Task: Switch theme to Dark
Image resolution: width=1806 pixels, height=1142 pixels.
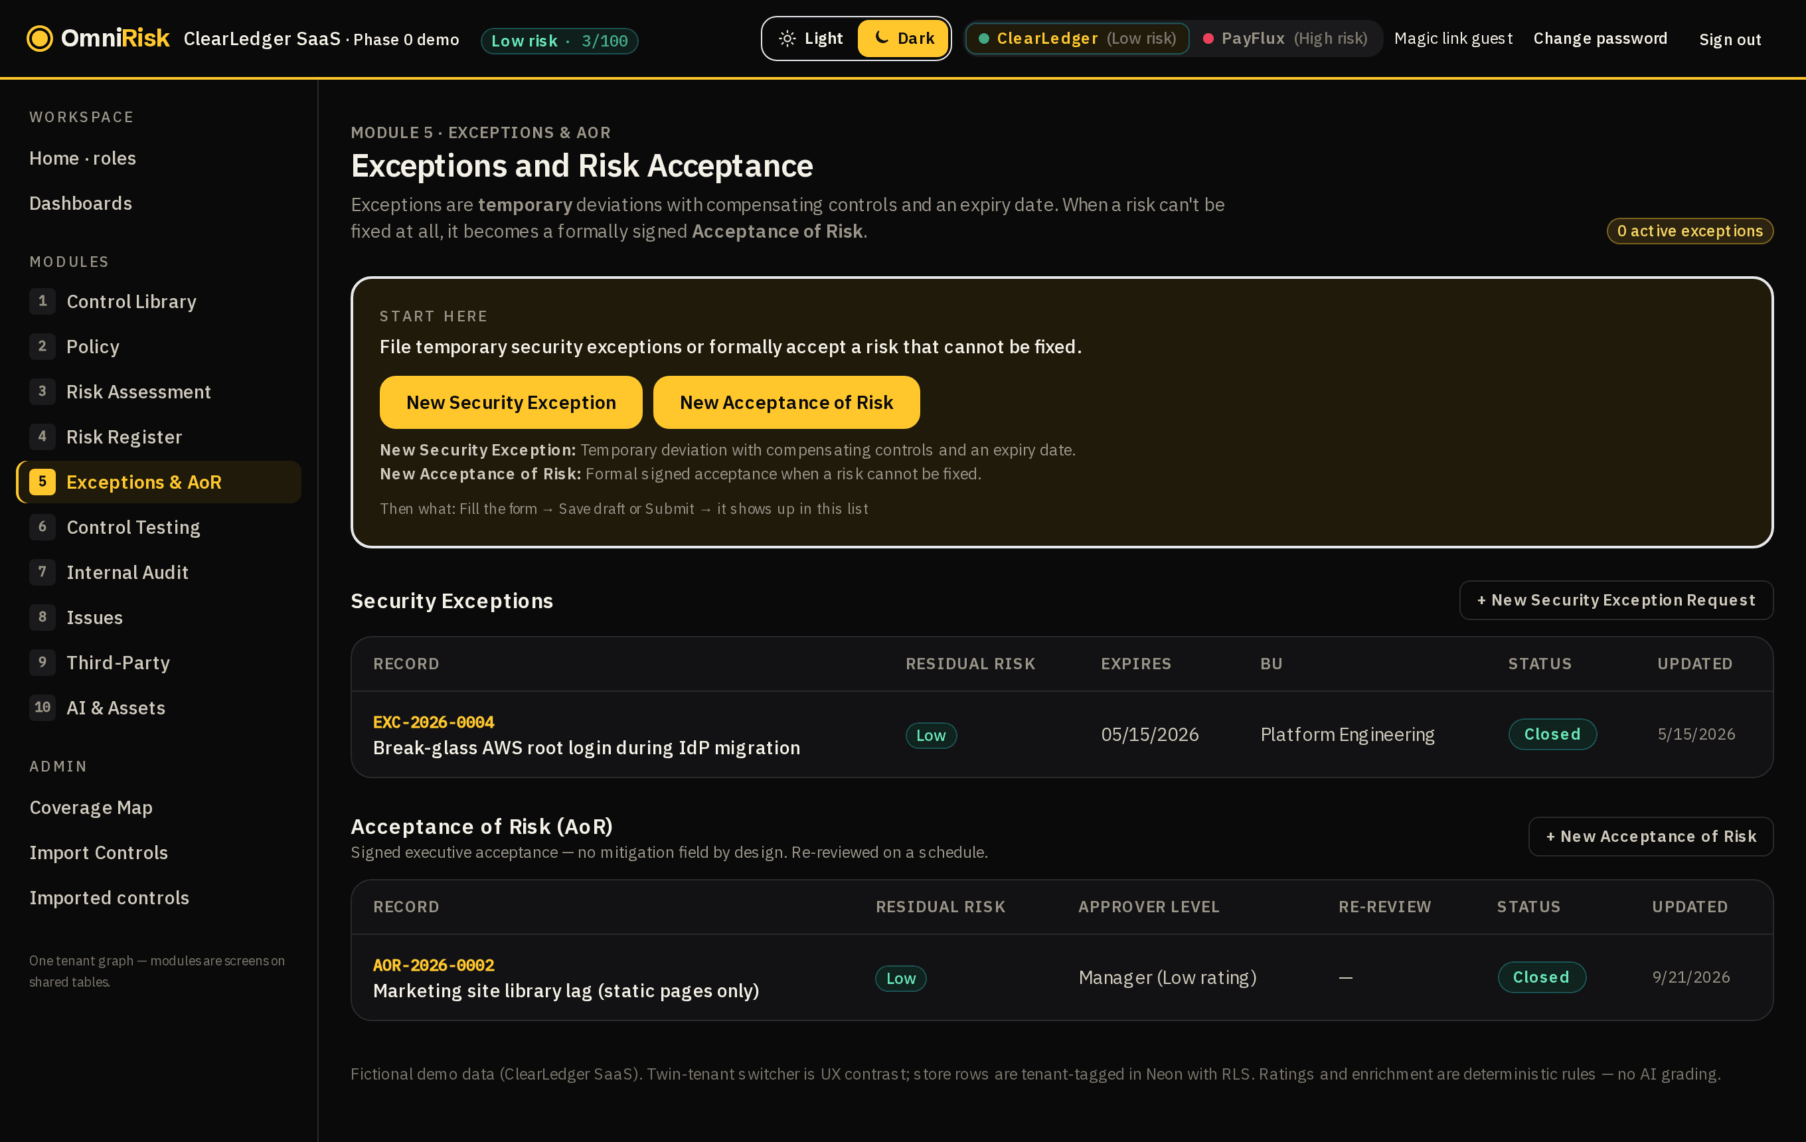Action: (903, 39)
